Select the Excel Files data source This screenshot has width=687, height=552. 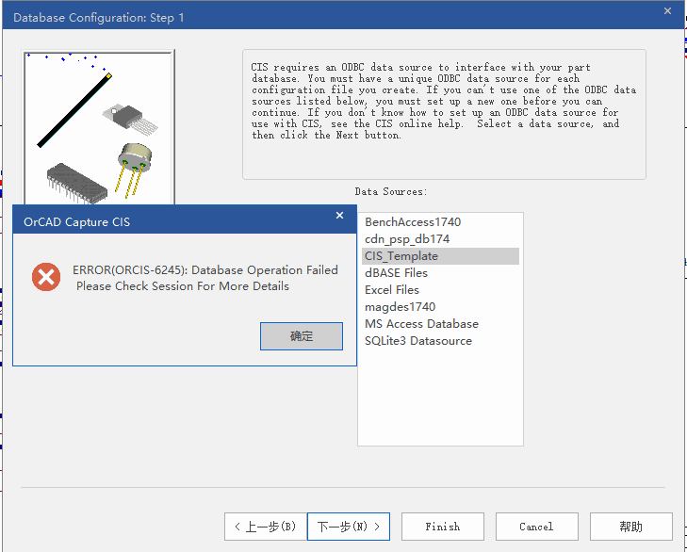point(440,290)
